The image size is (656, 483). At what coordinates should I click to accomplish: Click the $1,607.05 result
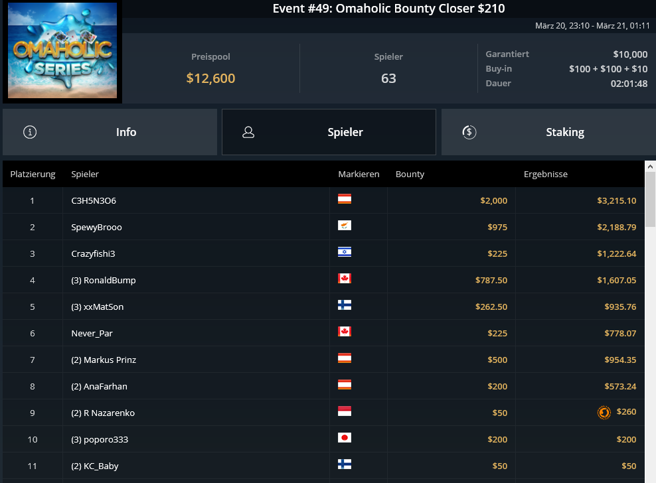tap(617, 281)
